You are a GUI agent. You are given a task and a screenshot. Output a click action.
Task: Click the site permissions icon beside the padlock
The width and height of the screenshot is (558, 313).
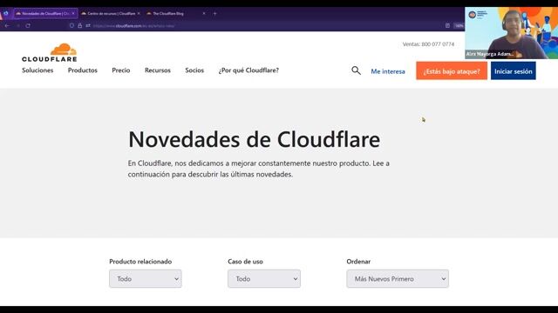click(88, 25)
